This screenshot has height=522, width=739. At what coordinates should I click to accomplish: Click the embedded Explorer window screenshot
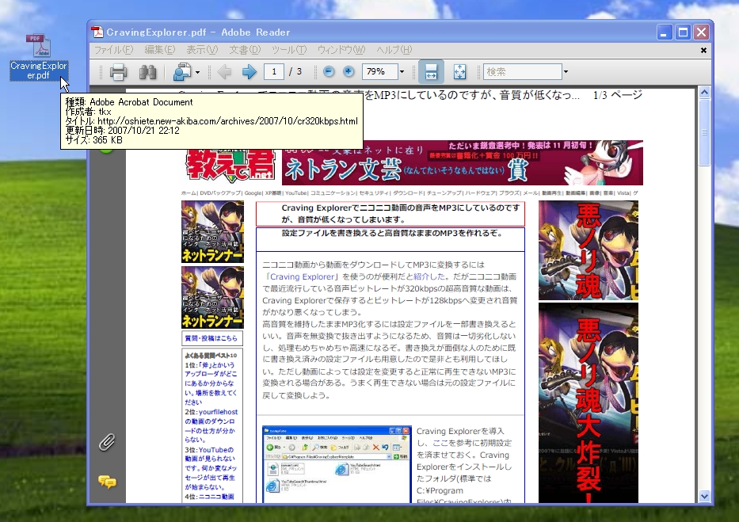tap(337, 464)
